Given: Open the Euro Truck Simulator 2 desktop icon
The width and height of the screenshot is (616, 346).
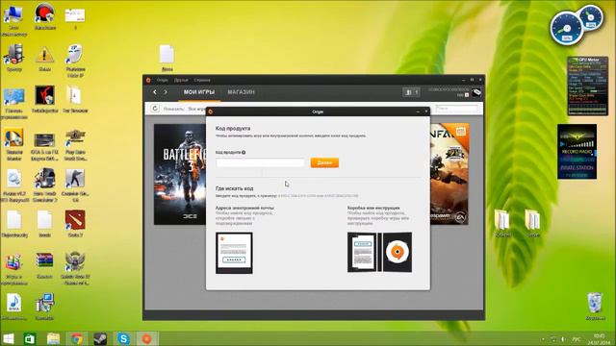Looking at the screenshot, I should (x=44, y=185).
